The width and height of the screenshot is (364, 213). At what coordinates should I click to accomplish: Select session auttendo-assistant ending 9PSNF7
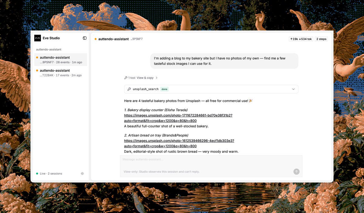tap(61, 60)
